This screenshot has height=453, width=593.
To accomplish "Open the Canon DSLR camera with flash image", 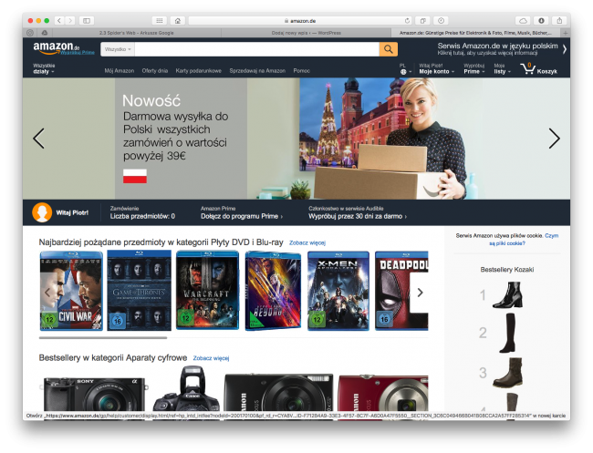I will click(x=186, y=389).
